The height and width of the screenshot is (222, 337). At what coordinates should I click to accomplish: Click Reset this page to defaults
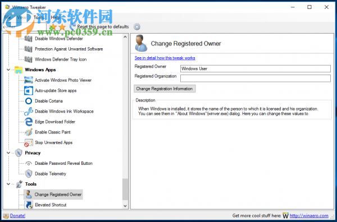coord(103,26)
